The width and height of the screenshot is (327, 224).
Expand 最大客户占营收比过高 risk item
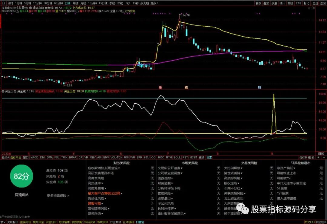tap(105, 193)
